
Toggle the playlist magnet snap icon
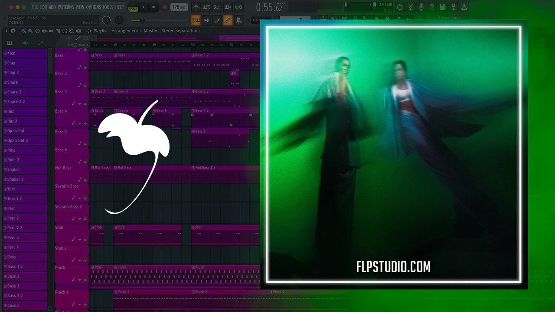(x=13, y=31)
